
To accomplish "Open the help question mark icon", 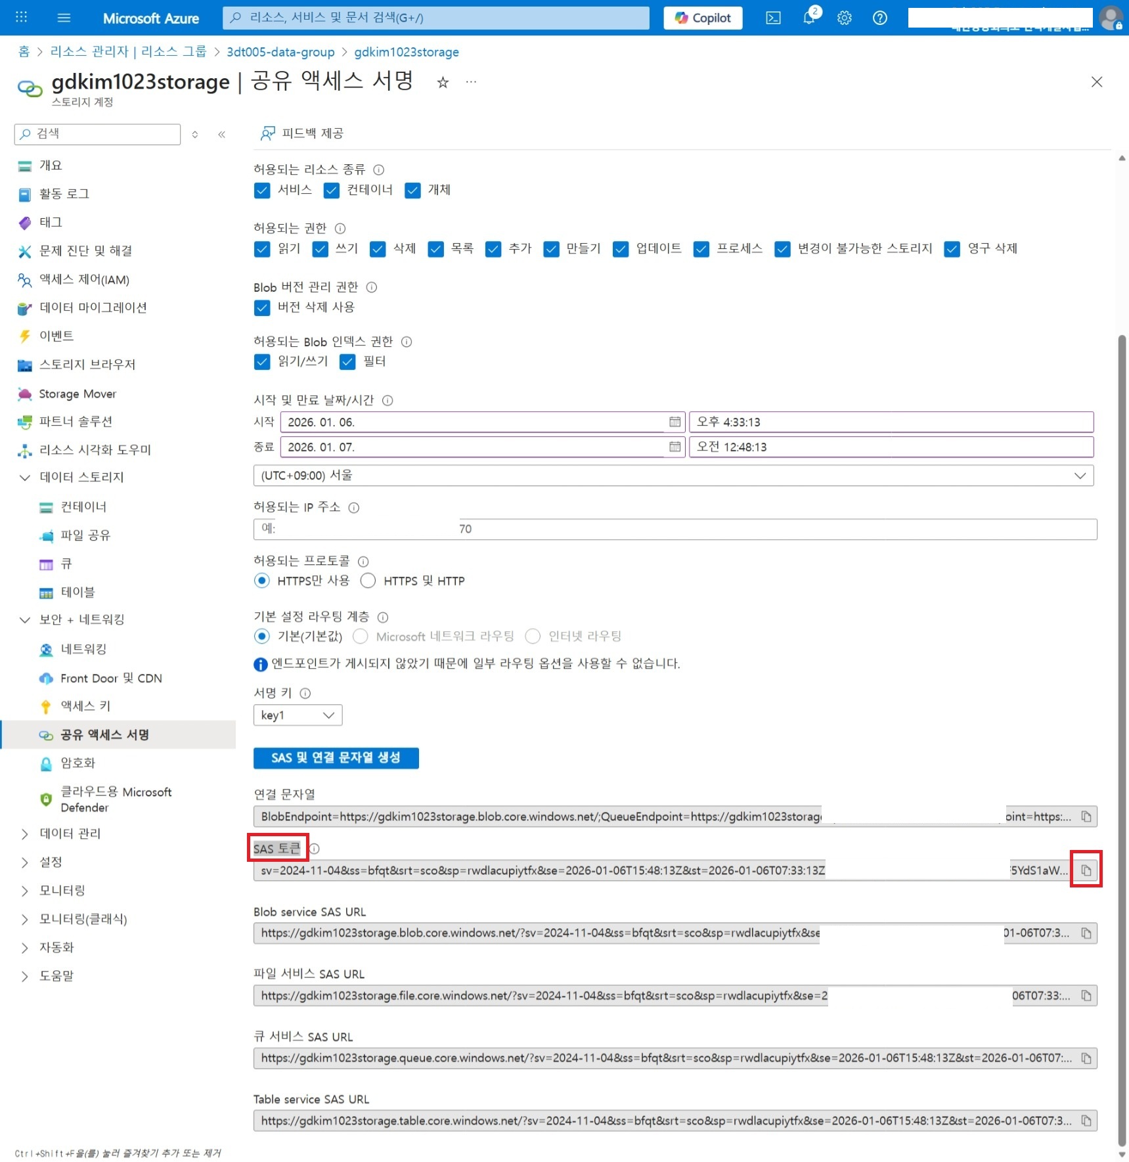I will click(880, 18).
